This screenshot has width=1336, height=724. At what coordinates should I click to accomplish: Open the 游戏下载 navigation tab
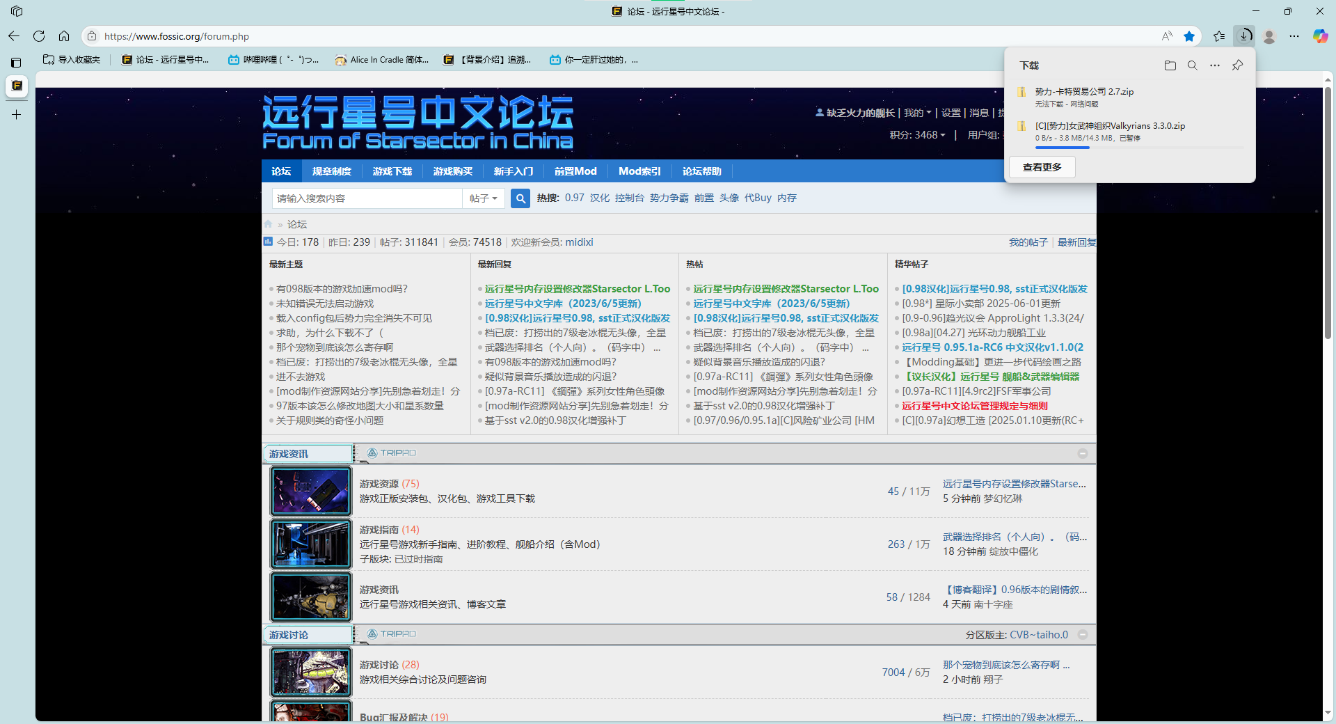[x=392, y=171]
